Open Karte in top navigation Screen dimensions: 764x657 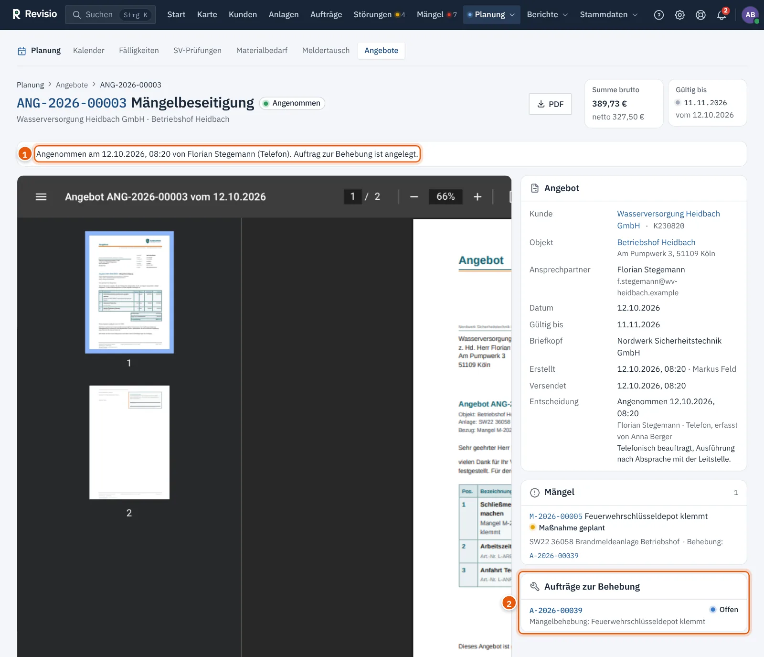tap(207, 15)
